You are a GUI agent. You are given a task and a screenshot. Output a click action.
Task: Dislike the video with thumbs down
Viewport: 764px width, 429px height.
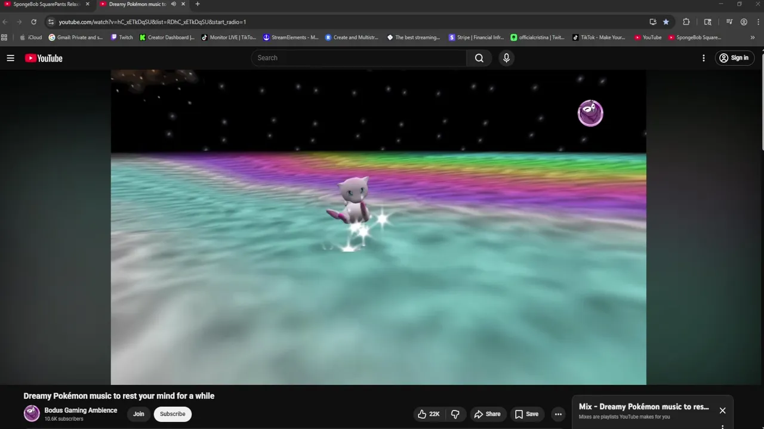[455, 414]
